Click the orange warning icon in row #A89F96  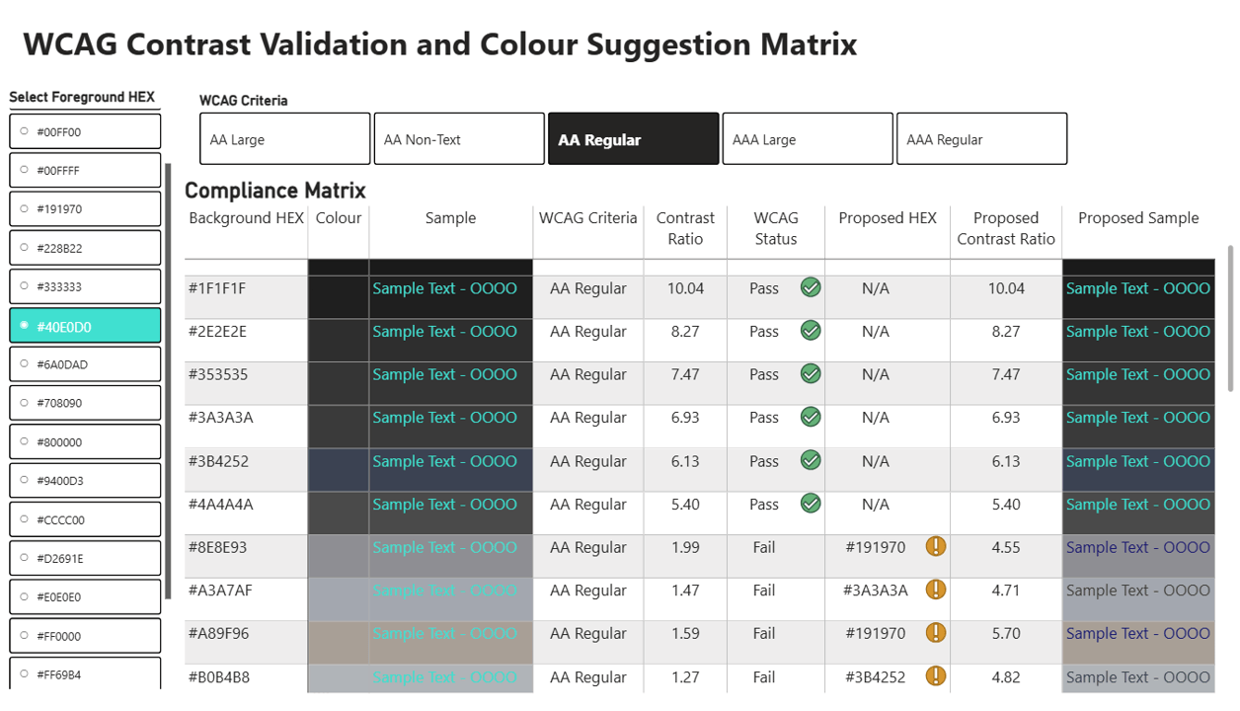936,633
